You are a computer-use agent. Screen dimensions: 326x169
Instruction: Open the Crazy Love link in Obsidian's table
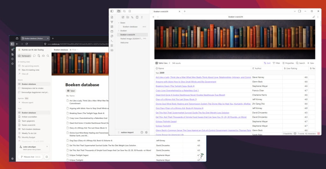(x=177, y=91)
